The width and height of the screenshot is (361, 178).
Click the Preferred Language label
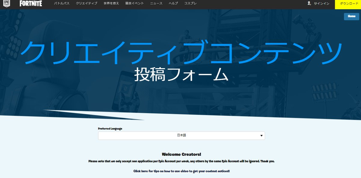[x=110, y=129]
